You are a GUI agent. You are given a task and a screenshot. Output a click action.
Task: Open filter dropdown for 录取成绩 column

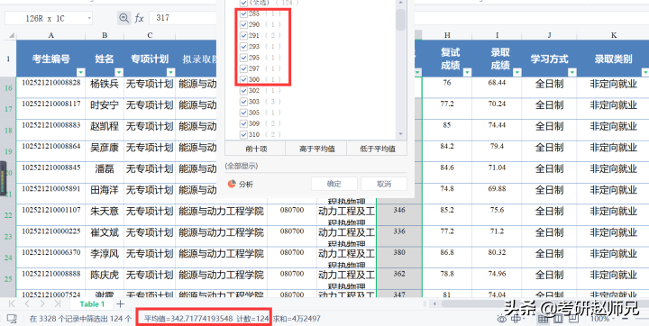coord(517,72)
